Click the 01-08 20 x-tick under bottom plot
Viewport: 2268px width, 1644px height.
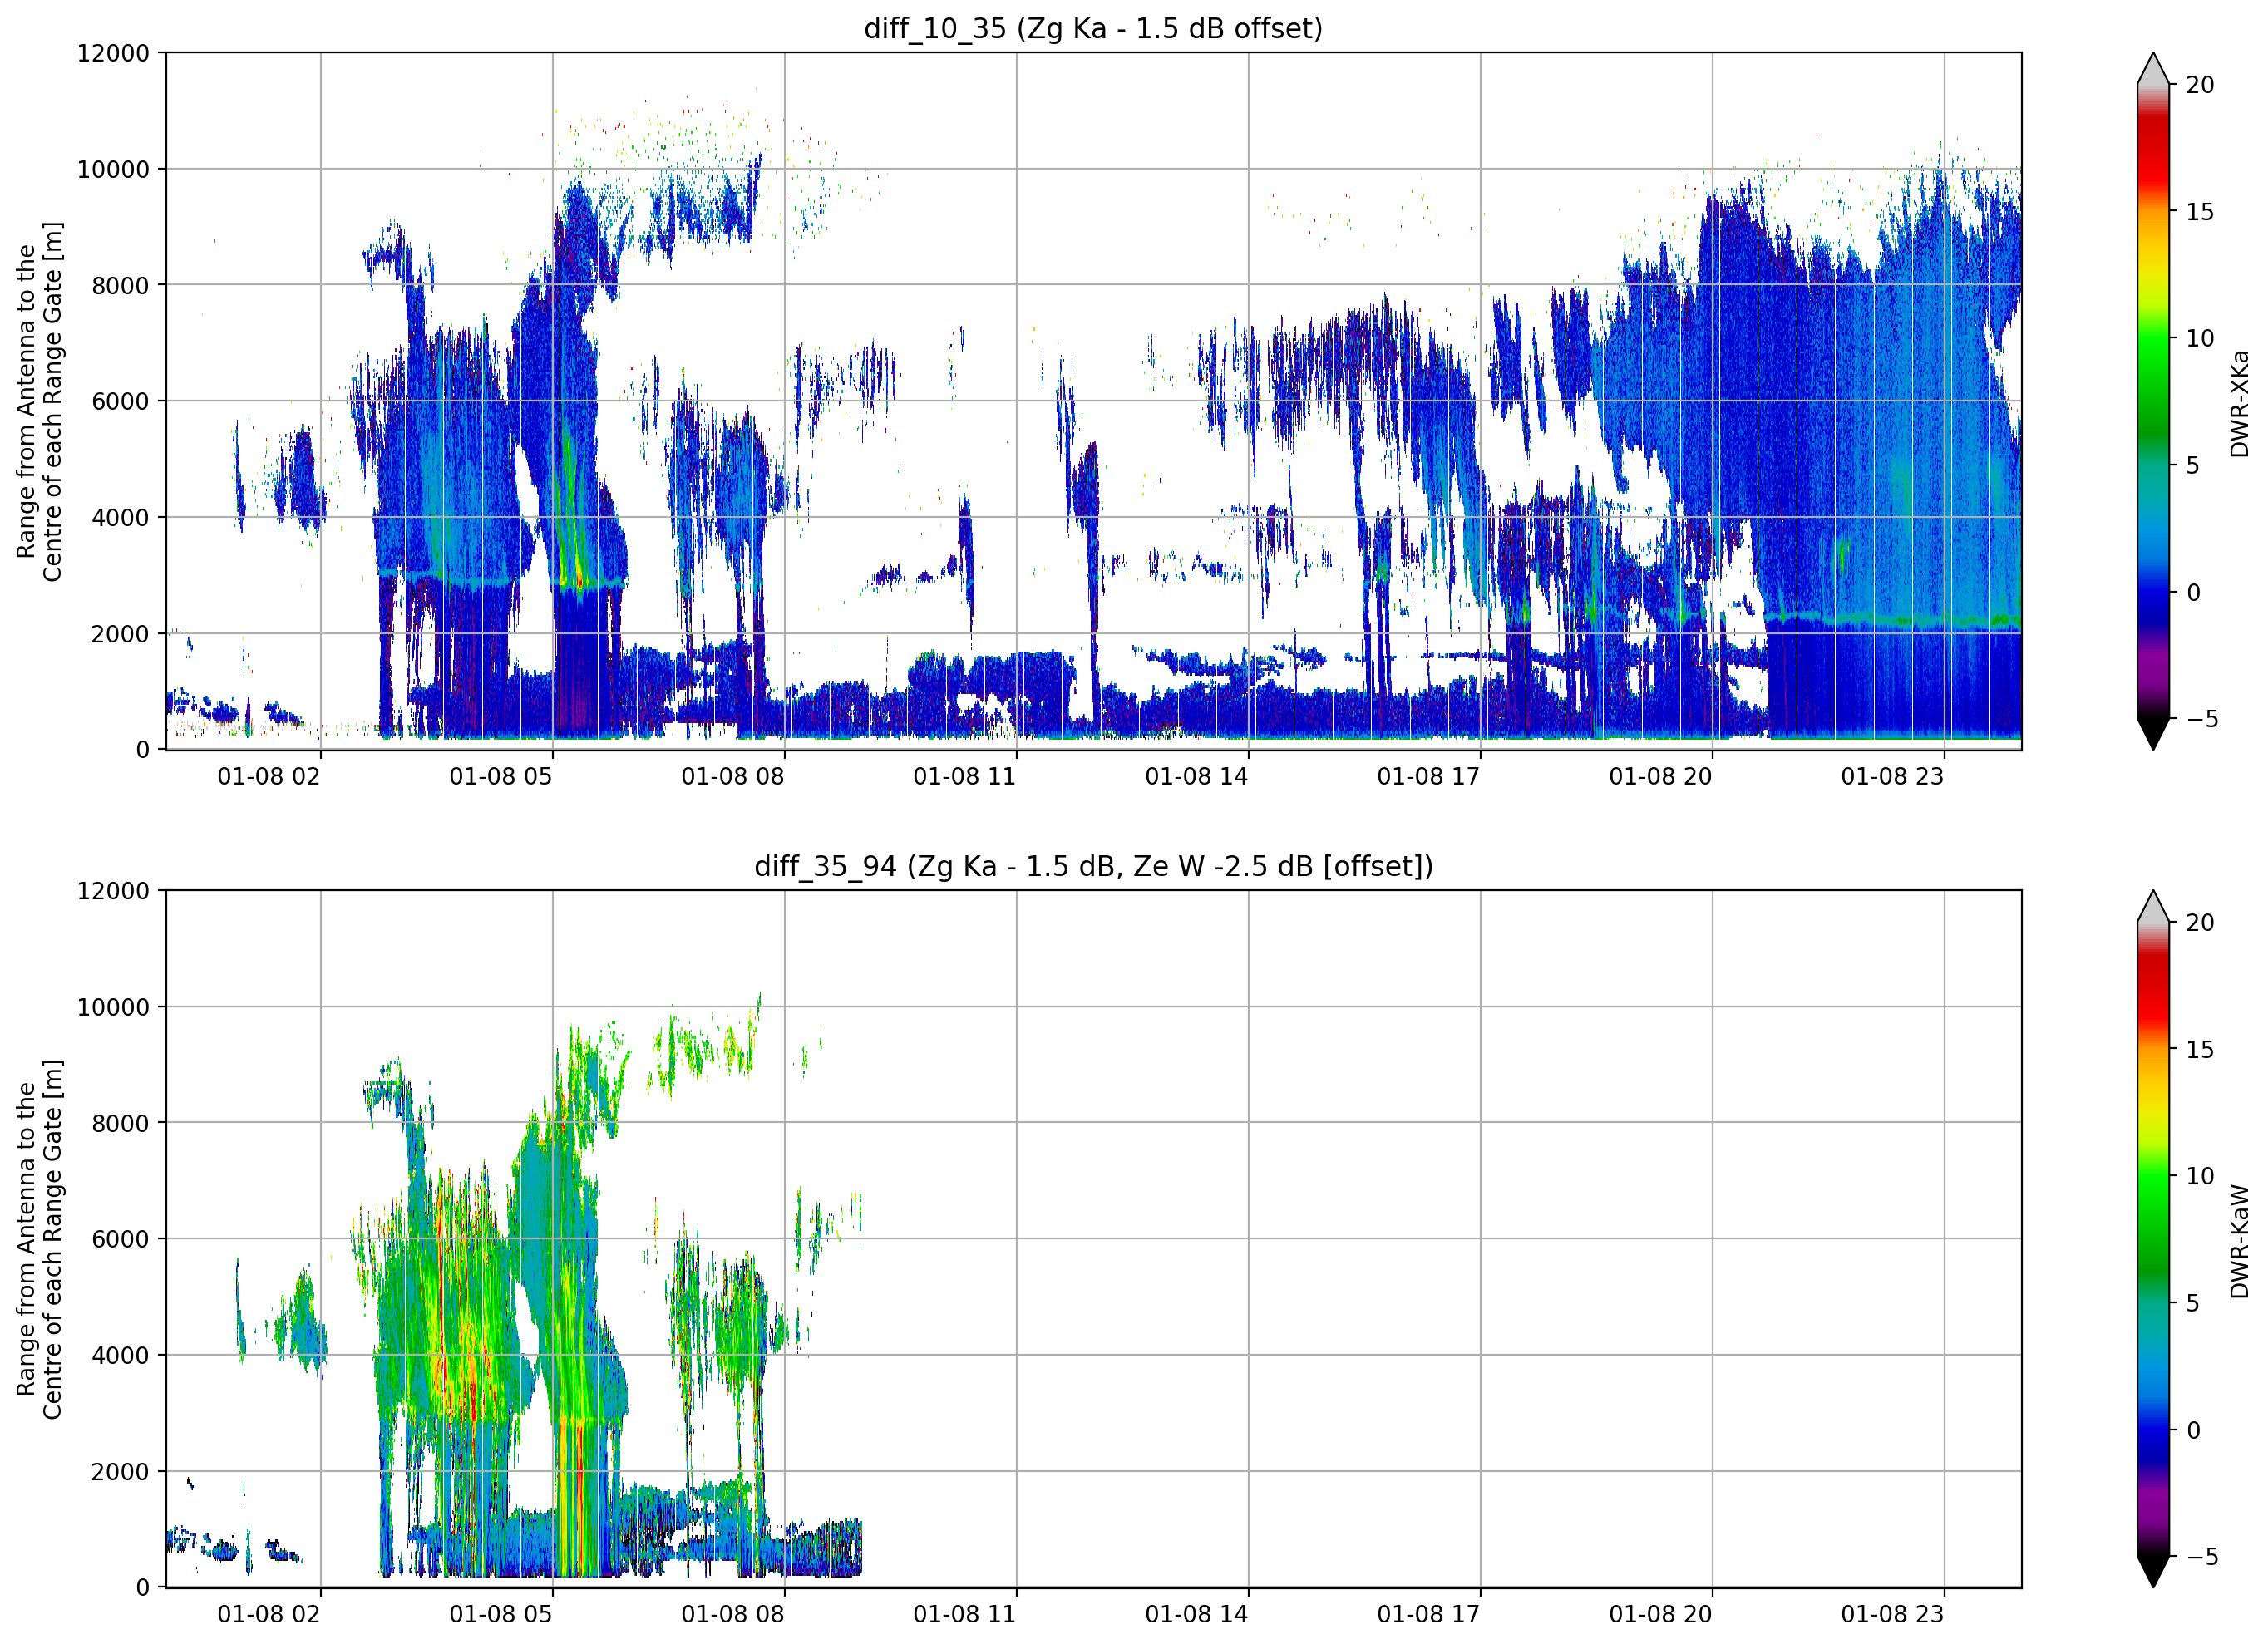coord(1661,1615)
